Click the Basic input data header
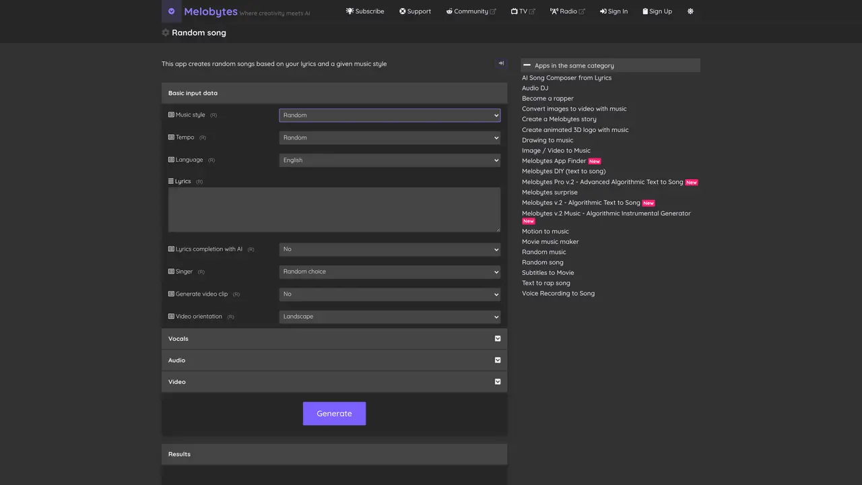862x485 pixels. coord(334,93)
